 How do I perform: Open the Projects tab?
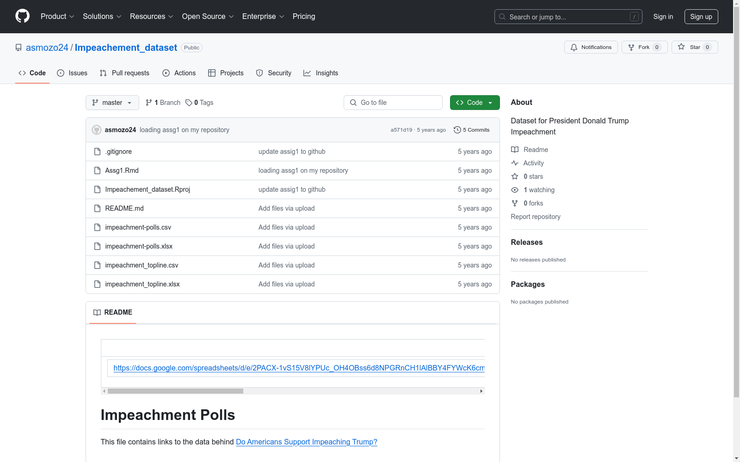pos(226,73)
